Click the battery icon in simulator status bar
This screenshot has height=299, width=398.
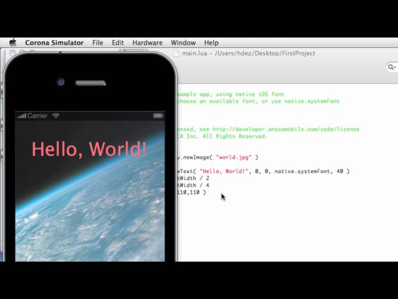(158, 116)
